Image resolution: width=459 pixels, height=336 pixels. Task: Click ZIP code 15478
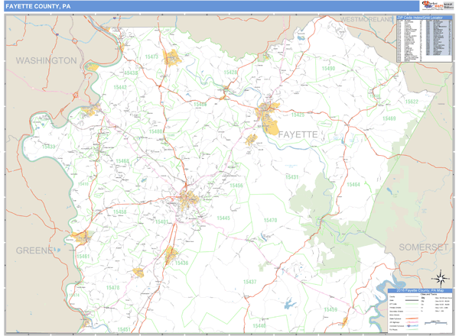point(112,287)
